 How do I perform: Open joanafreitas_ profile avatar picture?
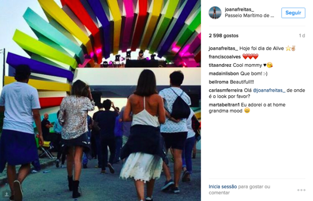(215, 13)
